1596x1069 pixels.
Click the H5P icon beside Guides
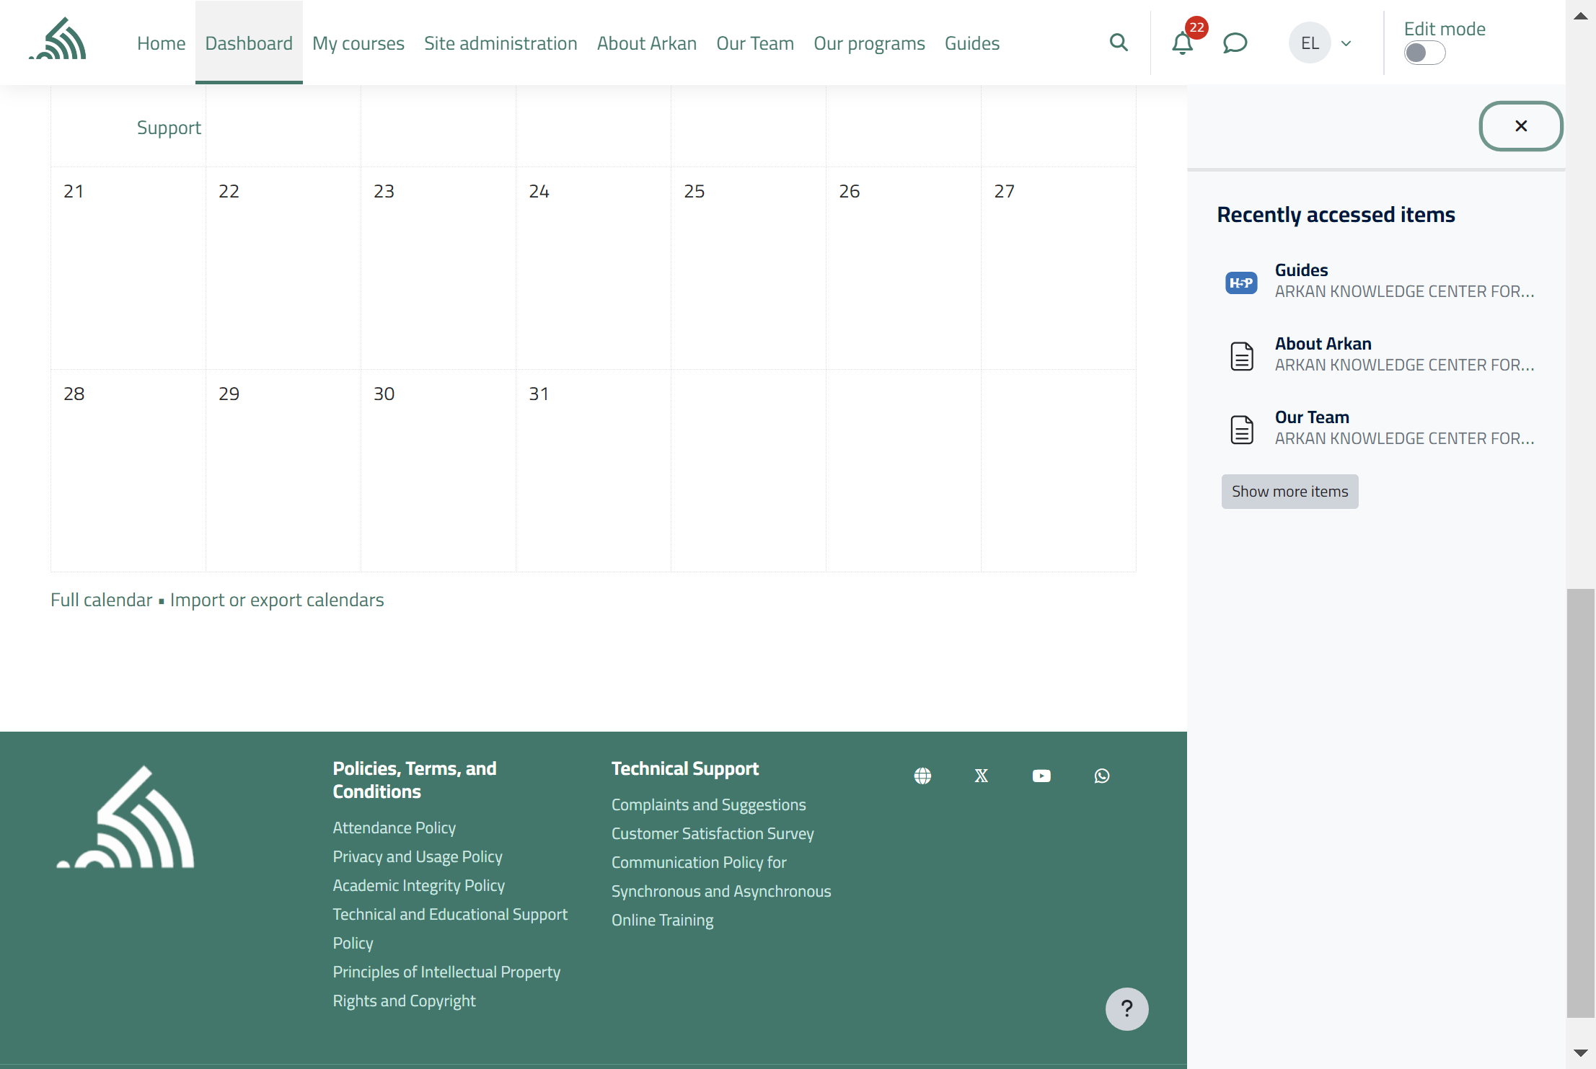(1241, 283)
